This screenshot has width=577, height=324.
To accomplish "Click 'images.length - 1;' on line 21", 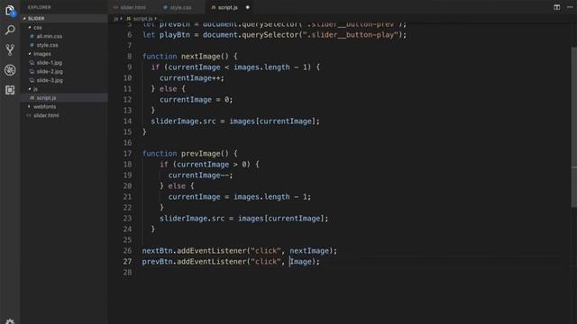I will pos(272,197).
